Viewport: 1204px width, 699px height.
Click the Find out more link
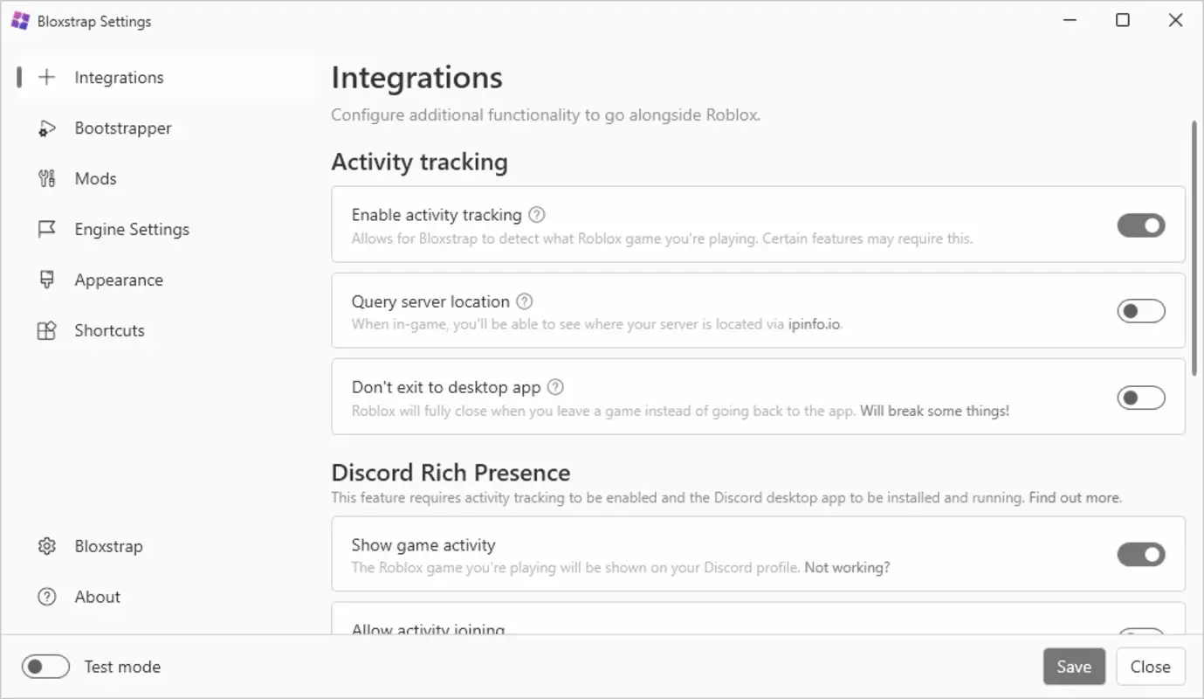(x=1073, y=497)
